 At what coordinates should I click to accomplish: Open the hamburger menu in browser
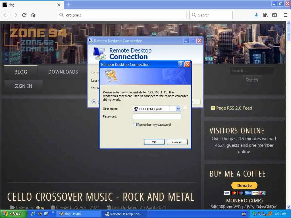[x=286, y=15]
